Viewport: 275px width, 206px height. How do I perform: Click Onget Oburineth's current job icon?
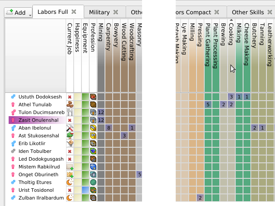(70, 174)
